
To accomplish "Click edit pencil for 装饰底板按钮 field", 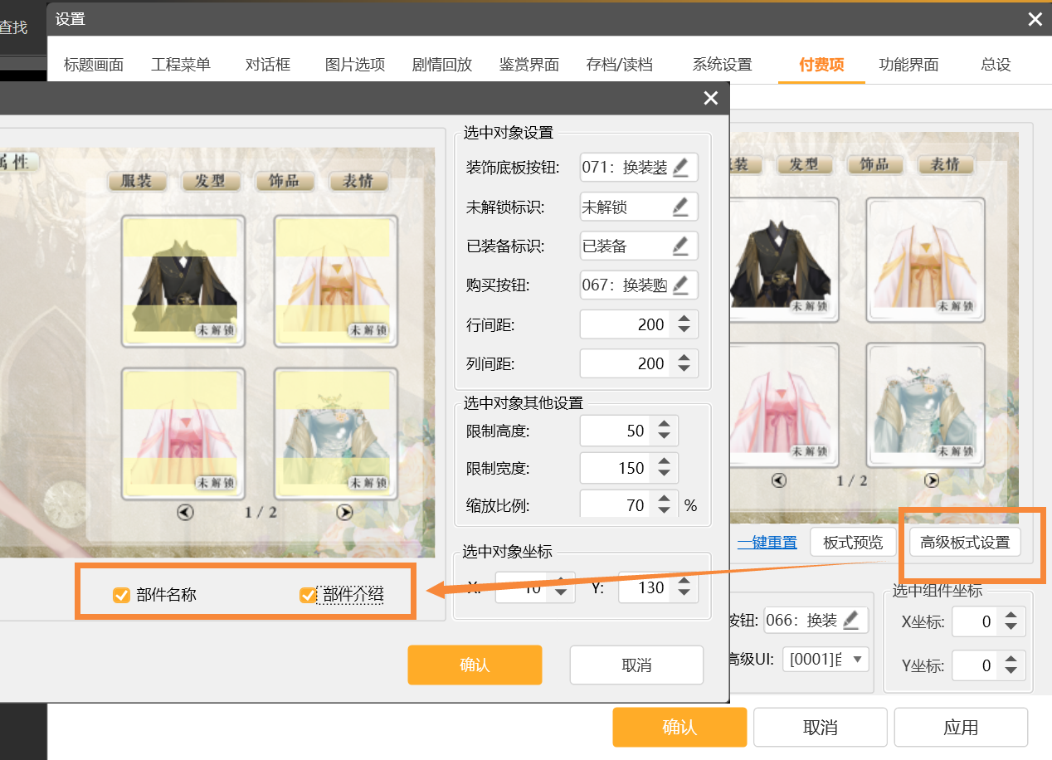I will (680, 168).
